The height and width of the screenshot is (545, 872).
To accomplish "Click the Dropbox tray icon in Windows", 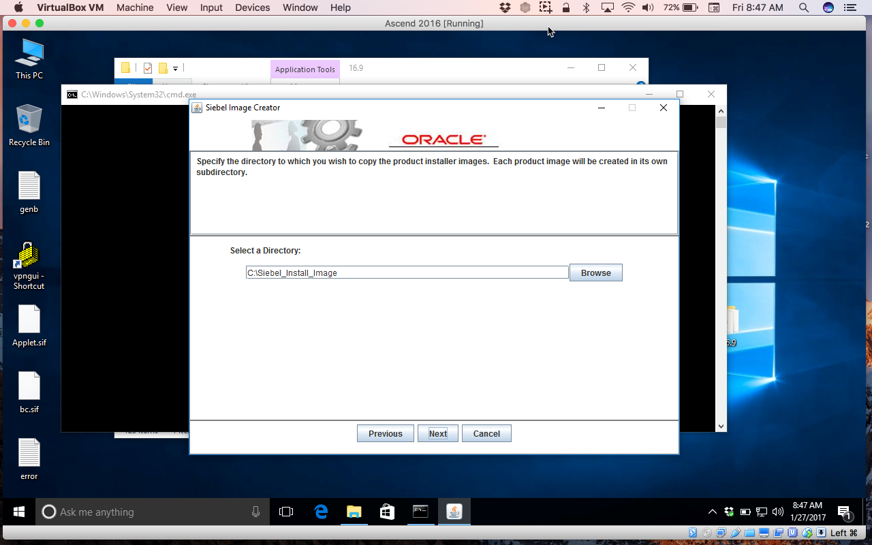I will 729,512.
